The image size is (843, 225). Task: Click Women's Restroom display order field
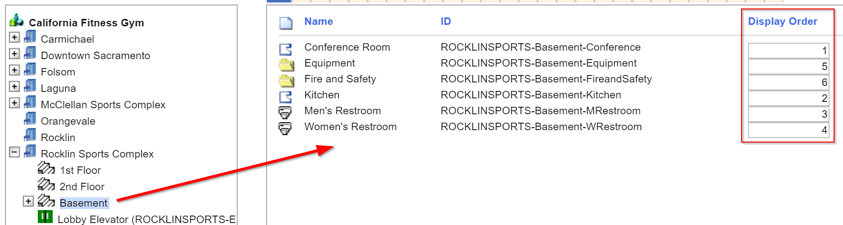(x=788, y=130)
